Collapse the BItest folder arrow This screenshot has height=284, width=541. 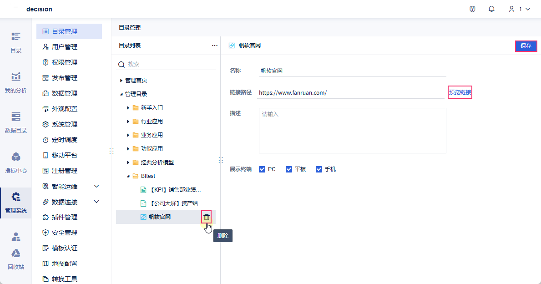(128, 176)
